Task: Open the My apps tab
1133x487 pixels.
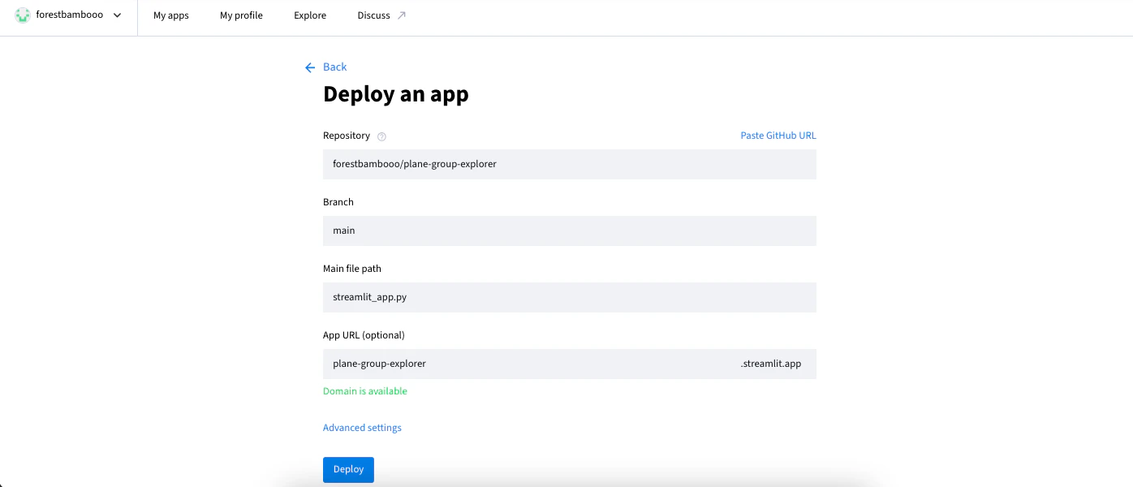Action: [x=171, y=15]
